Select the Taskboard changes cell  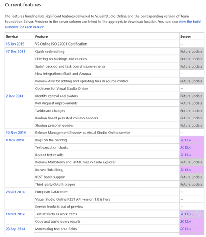[107, 110]
